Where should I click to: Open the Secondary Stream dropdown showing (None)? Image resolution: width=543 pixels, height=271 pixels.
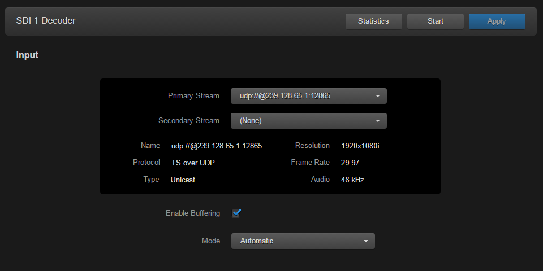[308, 121]
